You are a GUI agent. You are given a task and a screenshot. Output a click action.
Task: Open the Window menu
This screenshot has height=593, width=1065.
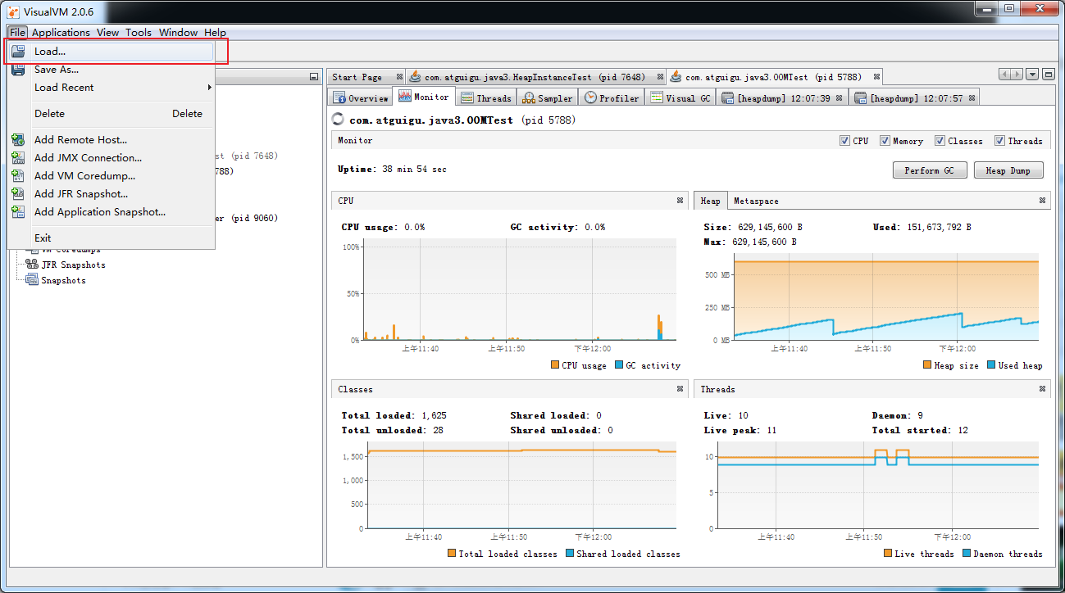click(178, 33)
